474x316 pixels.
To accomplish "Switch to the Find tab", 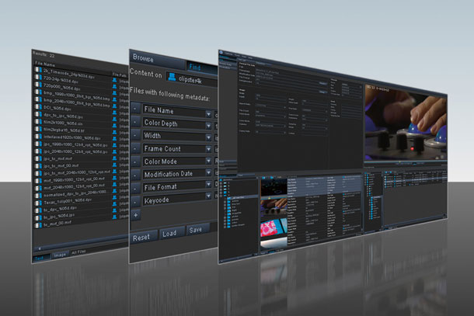I will pyautogui.click(x=197, y=66).
